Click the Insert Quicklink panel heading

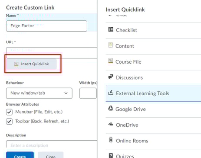tap(125, 10)
